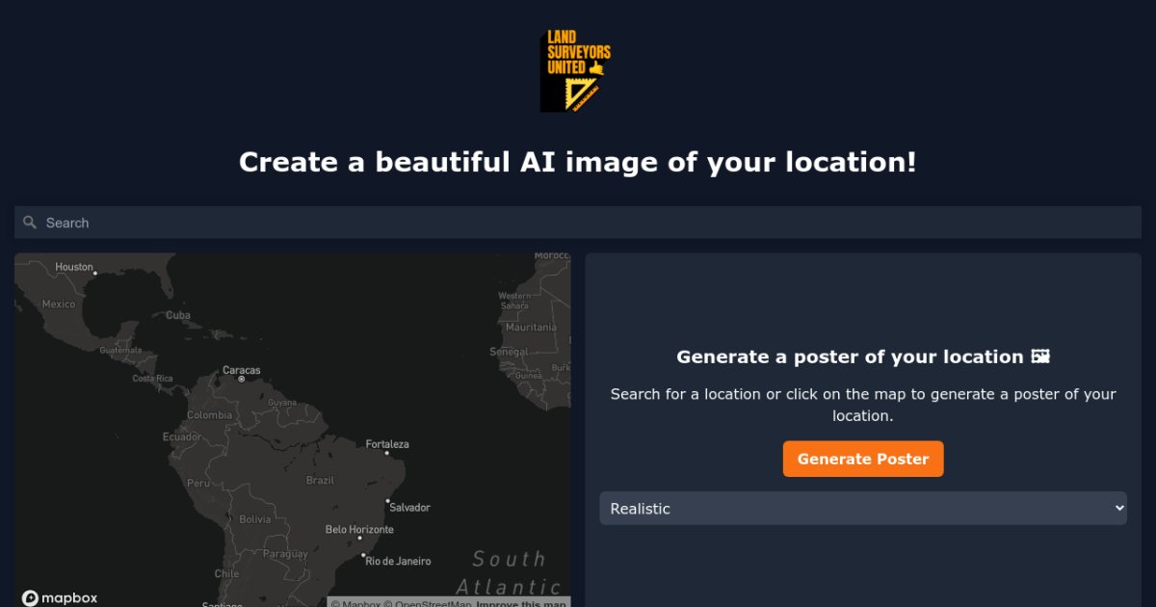Click the chevron on the style selector
Viewport: 1156px width, 607px height.
1117,508
